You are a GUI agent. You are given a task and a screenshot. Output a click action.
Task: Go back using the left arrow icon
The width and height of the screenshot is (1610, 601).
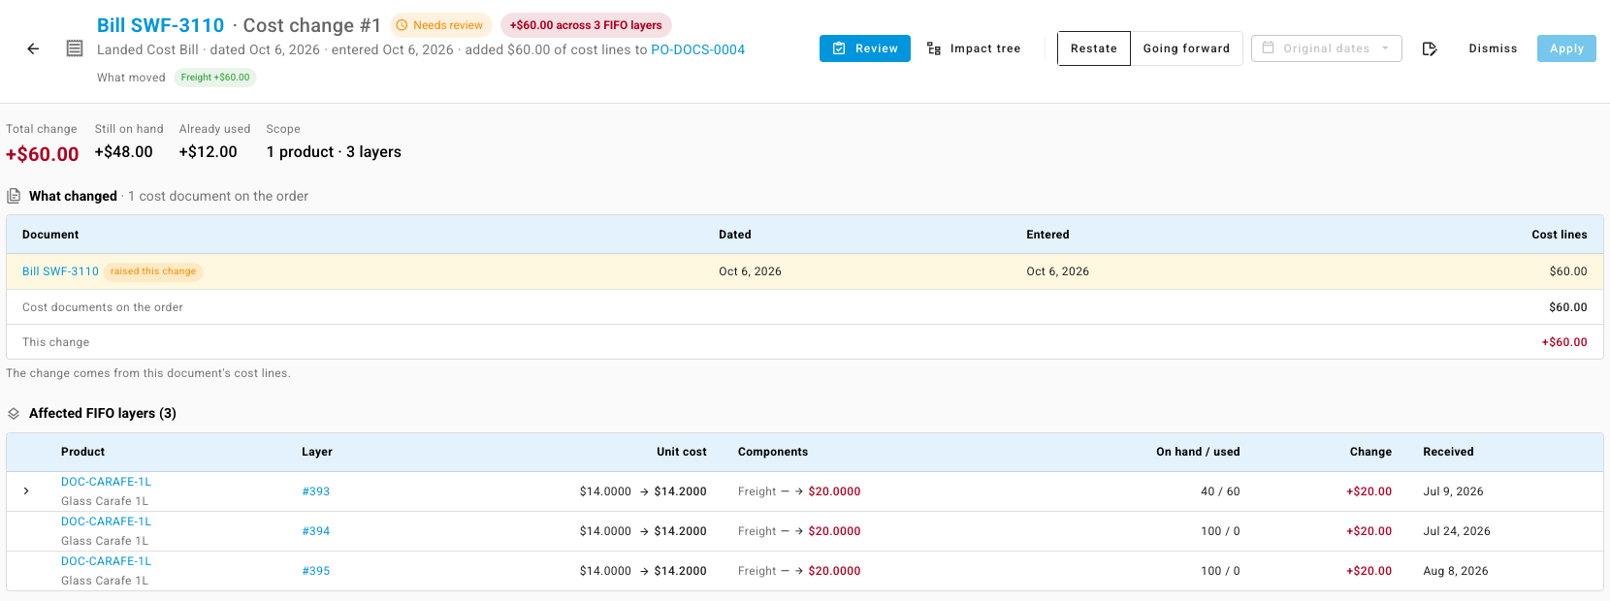33,48
